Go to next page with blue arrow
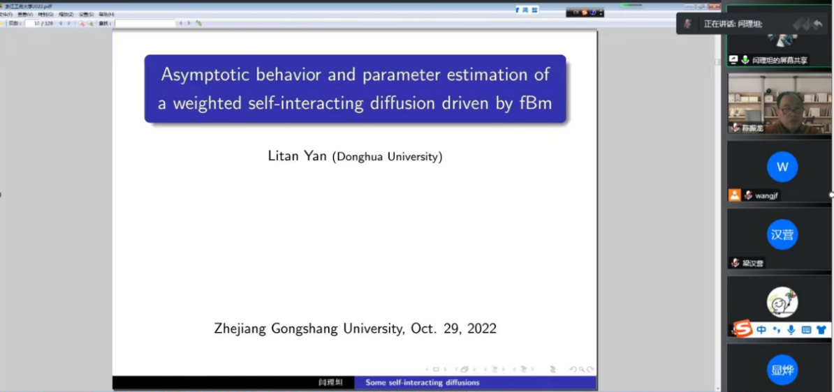The image size is (834, 392). 69,23
